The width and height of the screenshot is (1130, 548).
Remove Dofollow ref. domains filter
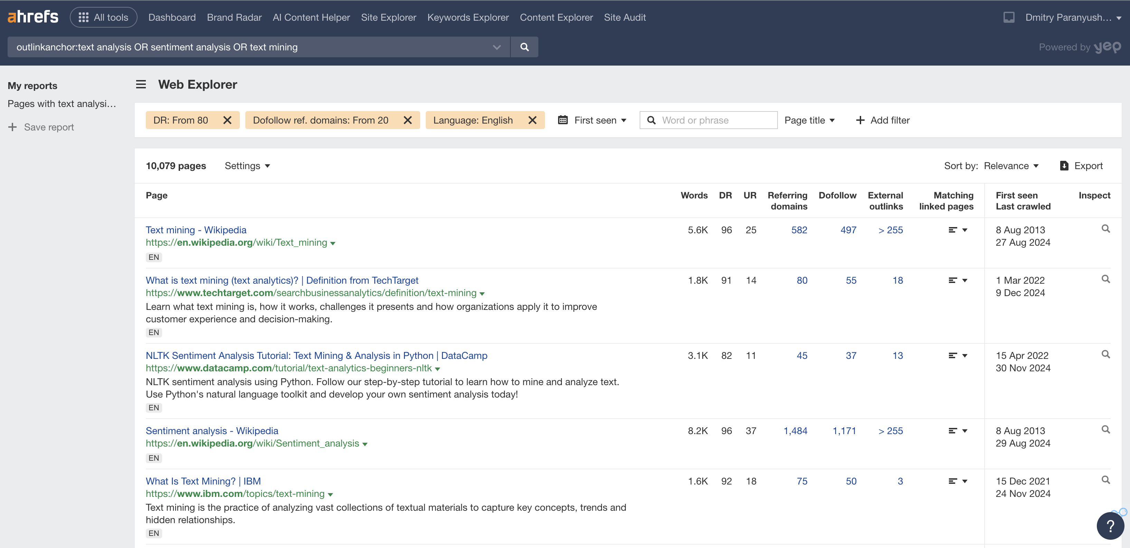(x=407, y=120)
